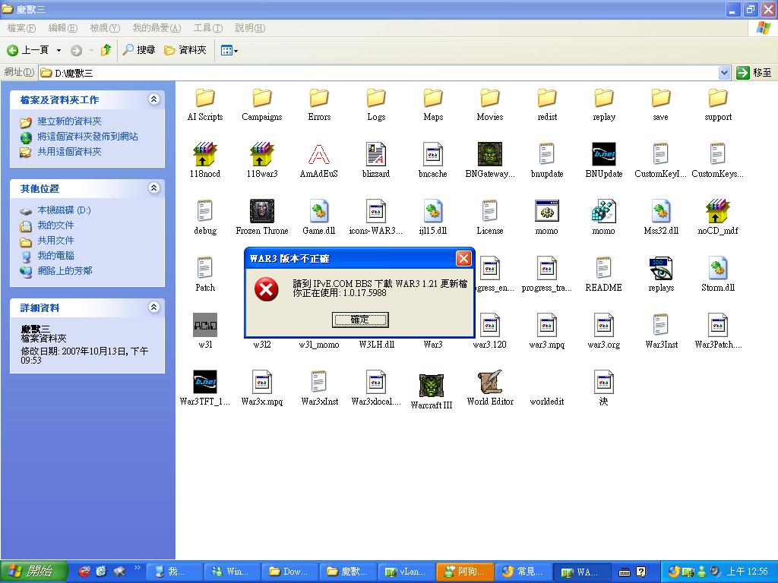Close the WAR3 version error dialog
Viewport: 778px width, 583px height.
coord(463,259)
